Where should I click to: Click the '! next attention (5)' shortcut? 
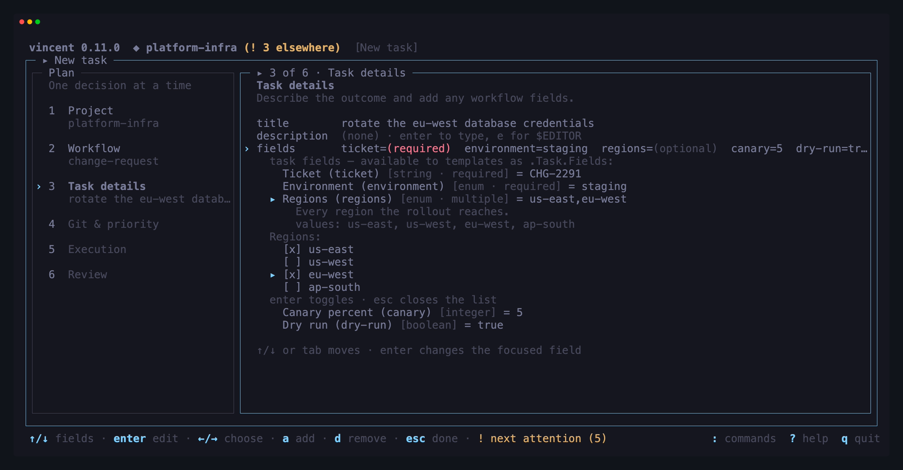[x=542, y=438]
